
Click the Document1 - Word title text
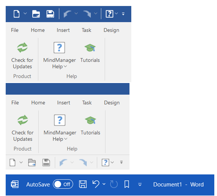pyautogui.click(x=178, y=184)
